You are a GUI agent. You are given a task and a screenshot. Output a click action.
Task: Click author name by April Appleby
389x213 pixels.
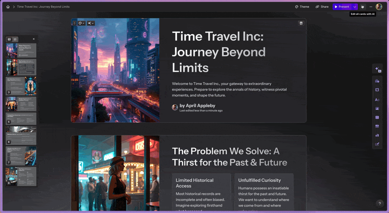coord(197,106)
